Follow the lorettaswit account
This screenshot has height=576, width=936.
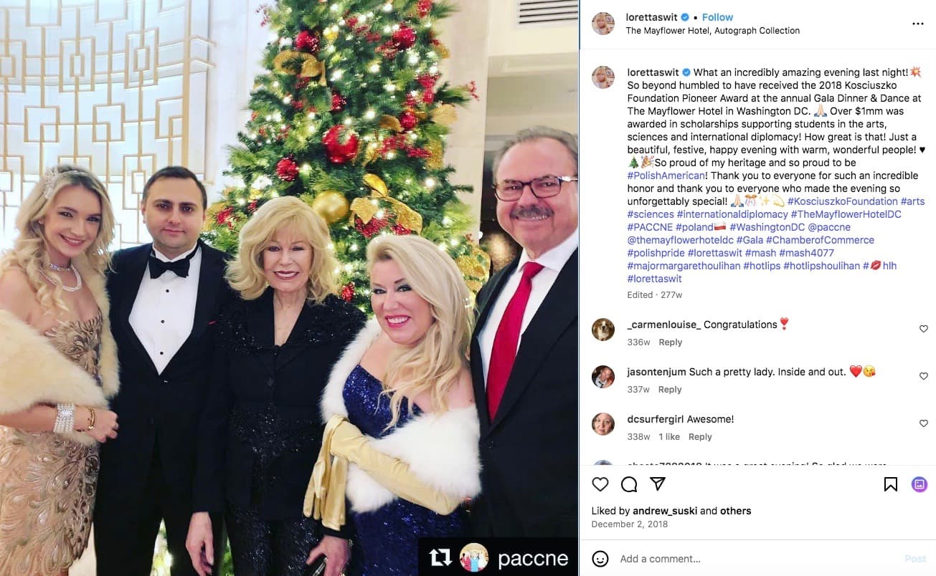tap(717, 17)
